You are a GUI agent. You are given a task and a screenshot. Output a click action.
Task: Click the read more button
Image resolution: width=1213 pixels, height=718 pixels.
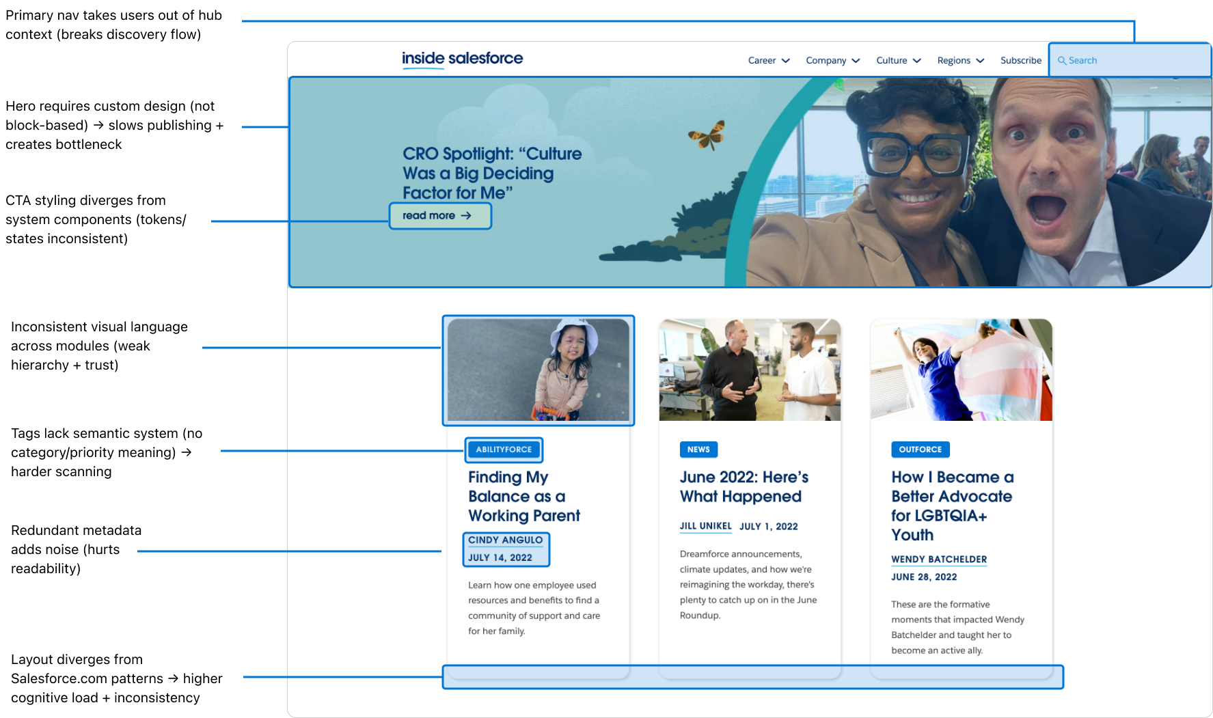tap(440, 216)
